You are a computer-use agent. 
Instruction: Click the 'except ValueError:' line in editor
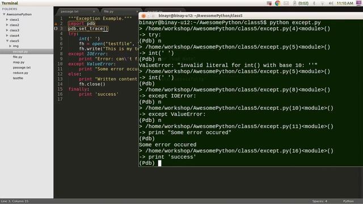92,64
